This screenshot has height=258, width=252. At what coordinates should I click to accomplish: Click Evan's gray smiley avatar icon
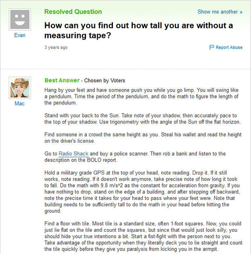[x=19, y=20]
